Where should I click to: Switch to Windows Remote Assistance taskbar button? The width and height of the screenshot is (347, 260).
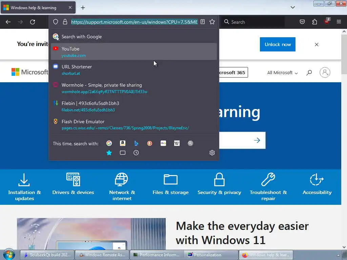[x=102, y=255]
